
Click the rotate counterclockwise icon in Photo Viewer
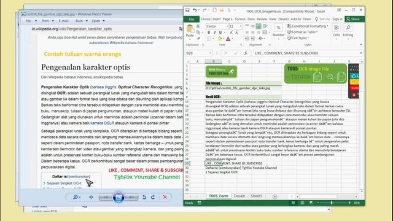[144, 197]
